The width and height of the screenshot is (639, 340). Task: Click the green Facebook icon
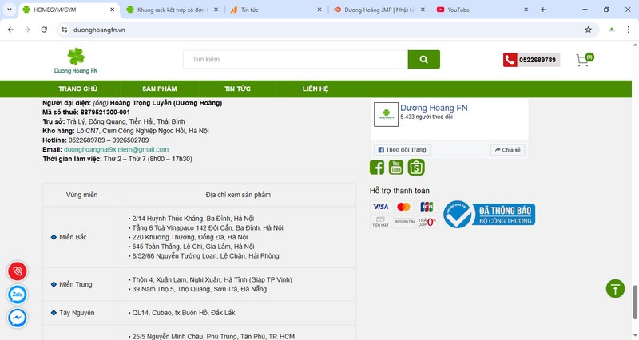tap(377, 167)
